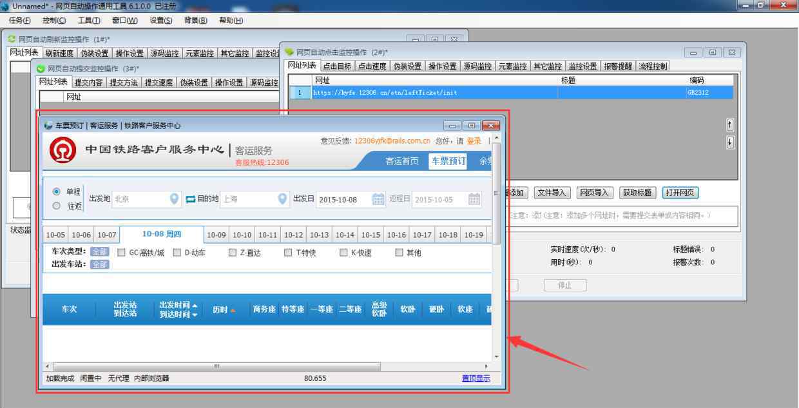Open 元素监控 tab in window 2#

click(x=513, y=66)
